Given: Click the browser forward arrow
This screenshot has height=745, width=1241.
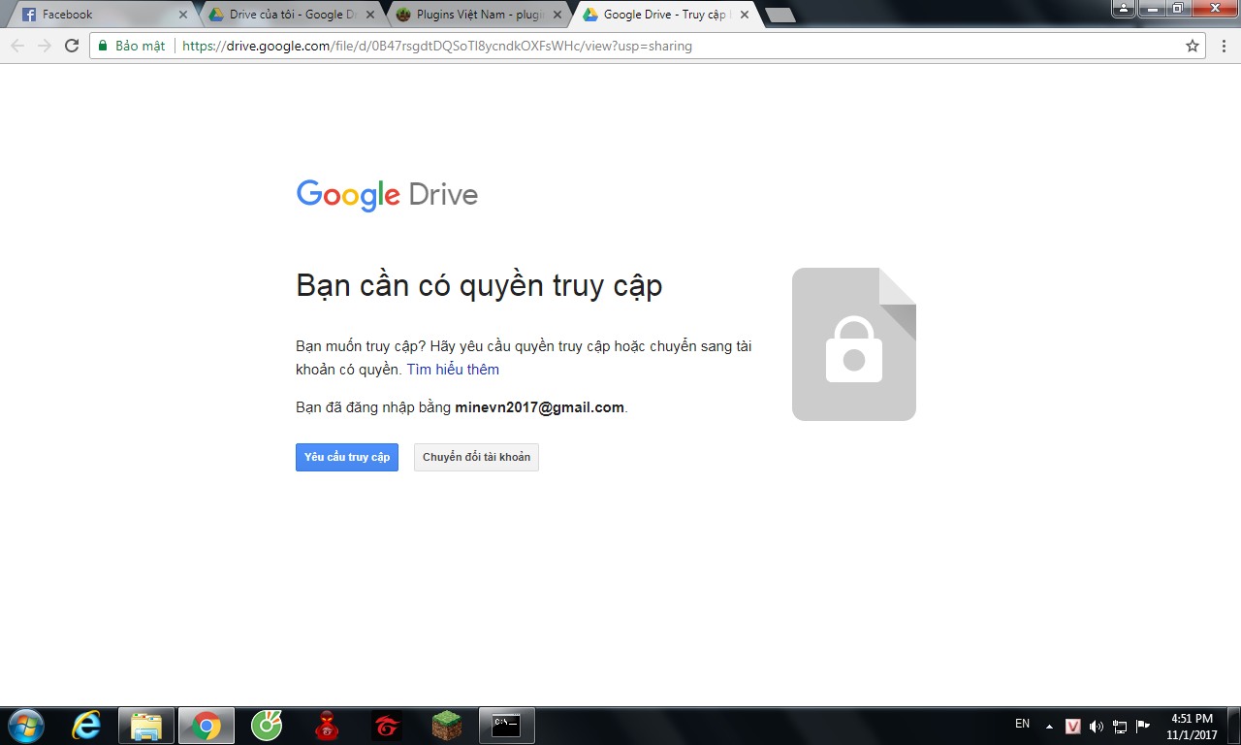Looking at the screenshot, I should click(44, 46).
